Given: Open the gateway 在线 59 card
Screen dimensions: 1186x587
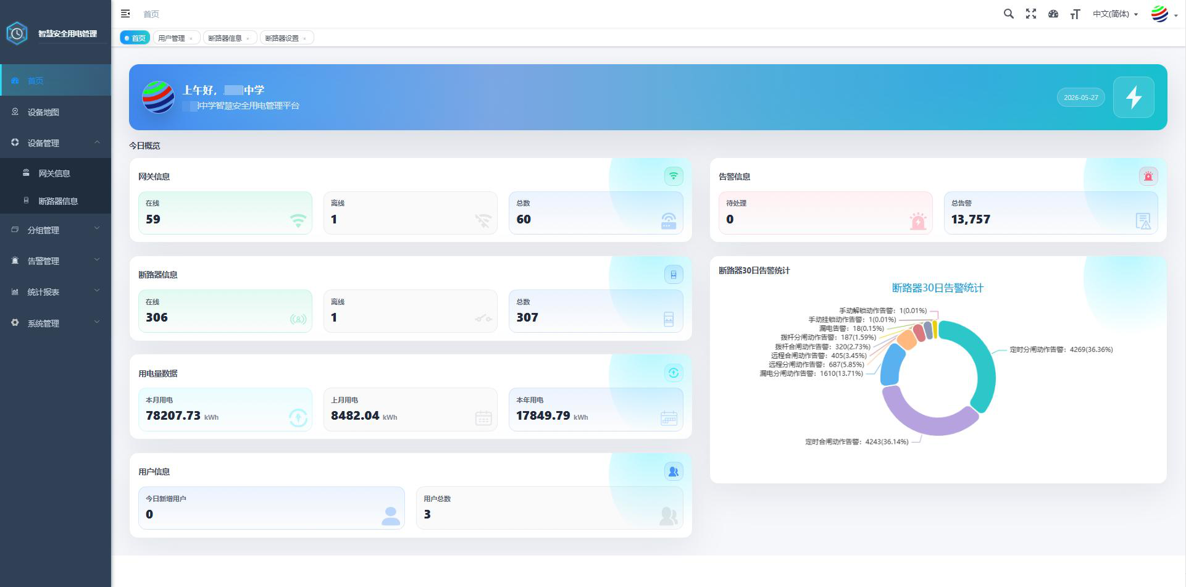Looking at the screenshot, I should (x=225, y=212).
